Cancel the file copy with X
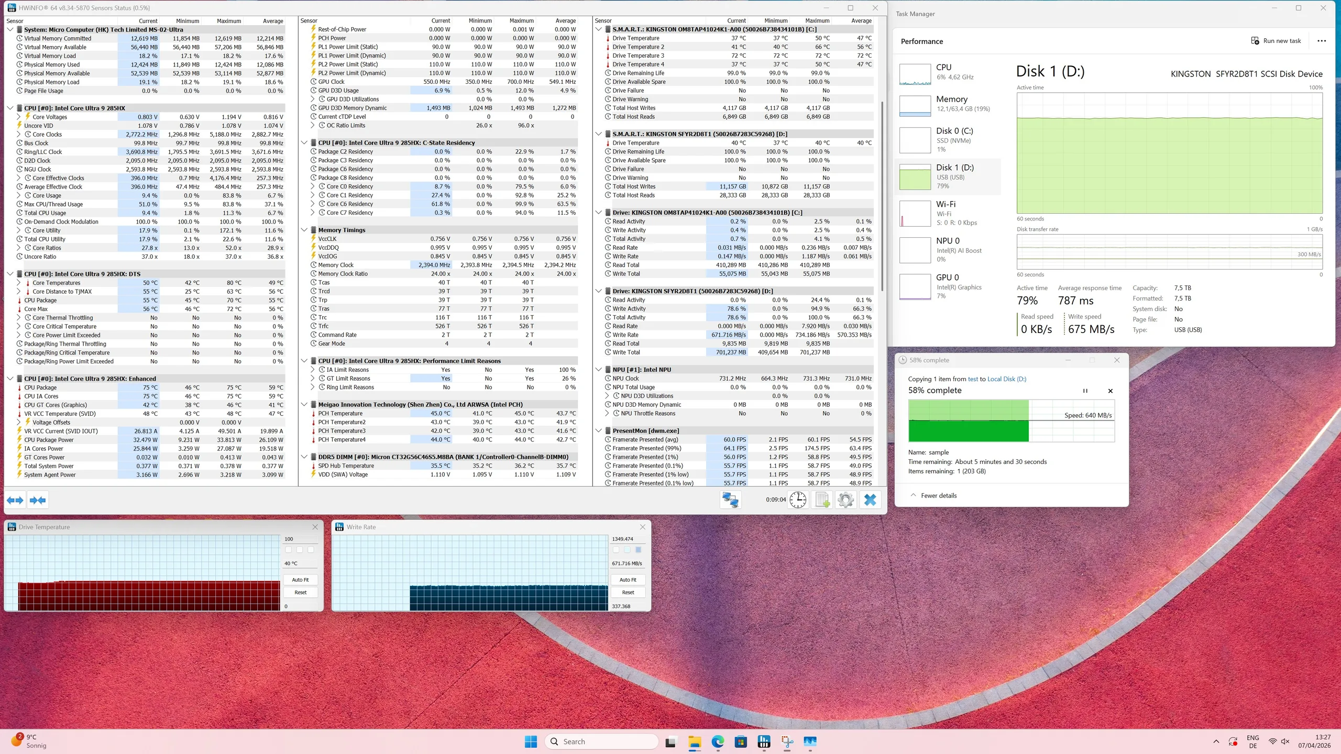The image size is (1341, 754). (1111, 391)
